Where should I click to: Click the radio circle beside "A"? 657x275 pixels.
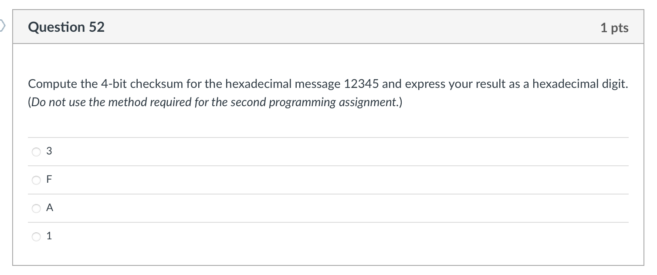36,208
